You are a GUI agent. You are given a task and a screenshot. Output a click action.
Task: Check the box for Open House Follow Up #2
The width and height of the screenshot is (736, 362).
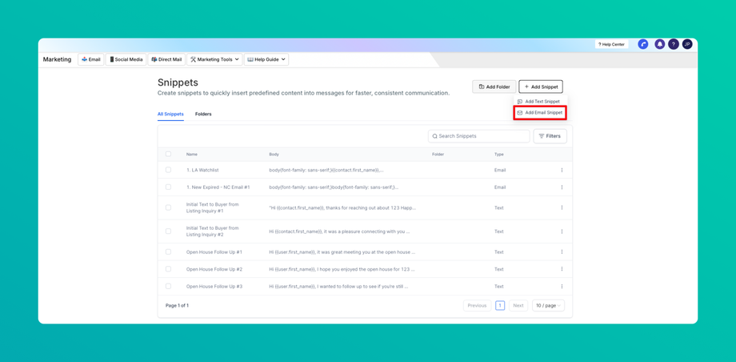[169, 269]
